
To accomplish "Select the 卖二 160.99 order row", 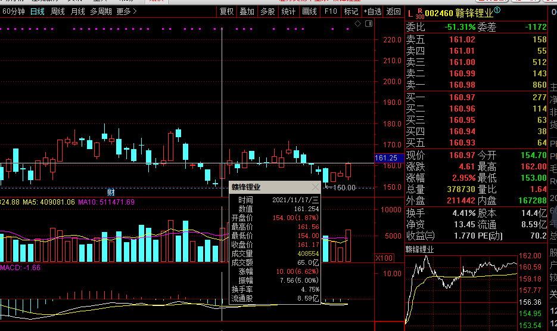I will [x=476, y=74].
